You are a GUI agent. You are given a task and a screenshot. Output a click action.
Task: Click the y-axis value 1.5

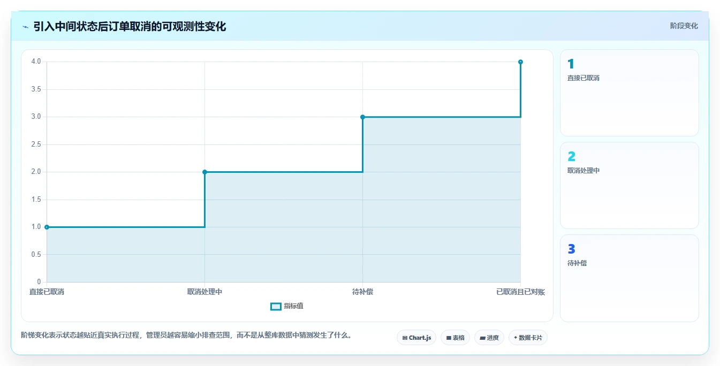click(x=36, y=200)
